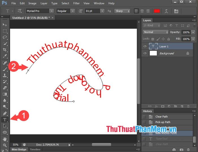
Task: Open the Kind layer filter dropdown
Action: pos(152,26)
